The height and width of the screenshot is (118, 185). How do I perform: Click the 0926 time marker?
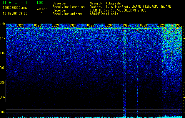(108, 25)
